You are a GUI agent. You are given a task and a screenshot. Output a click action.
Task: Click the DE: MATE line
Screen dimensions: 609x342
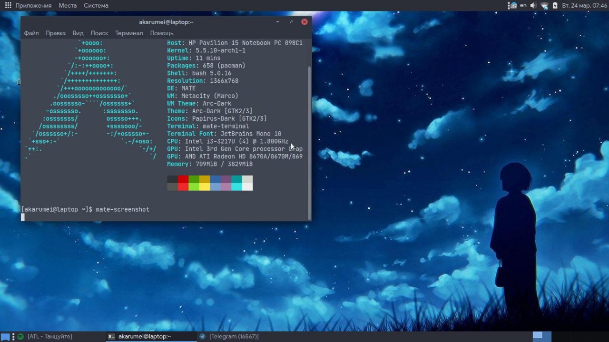(x=181, y=88)
